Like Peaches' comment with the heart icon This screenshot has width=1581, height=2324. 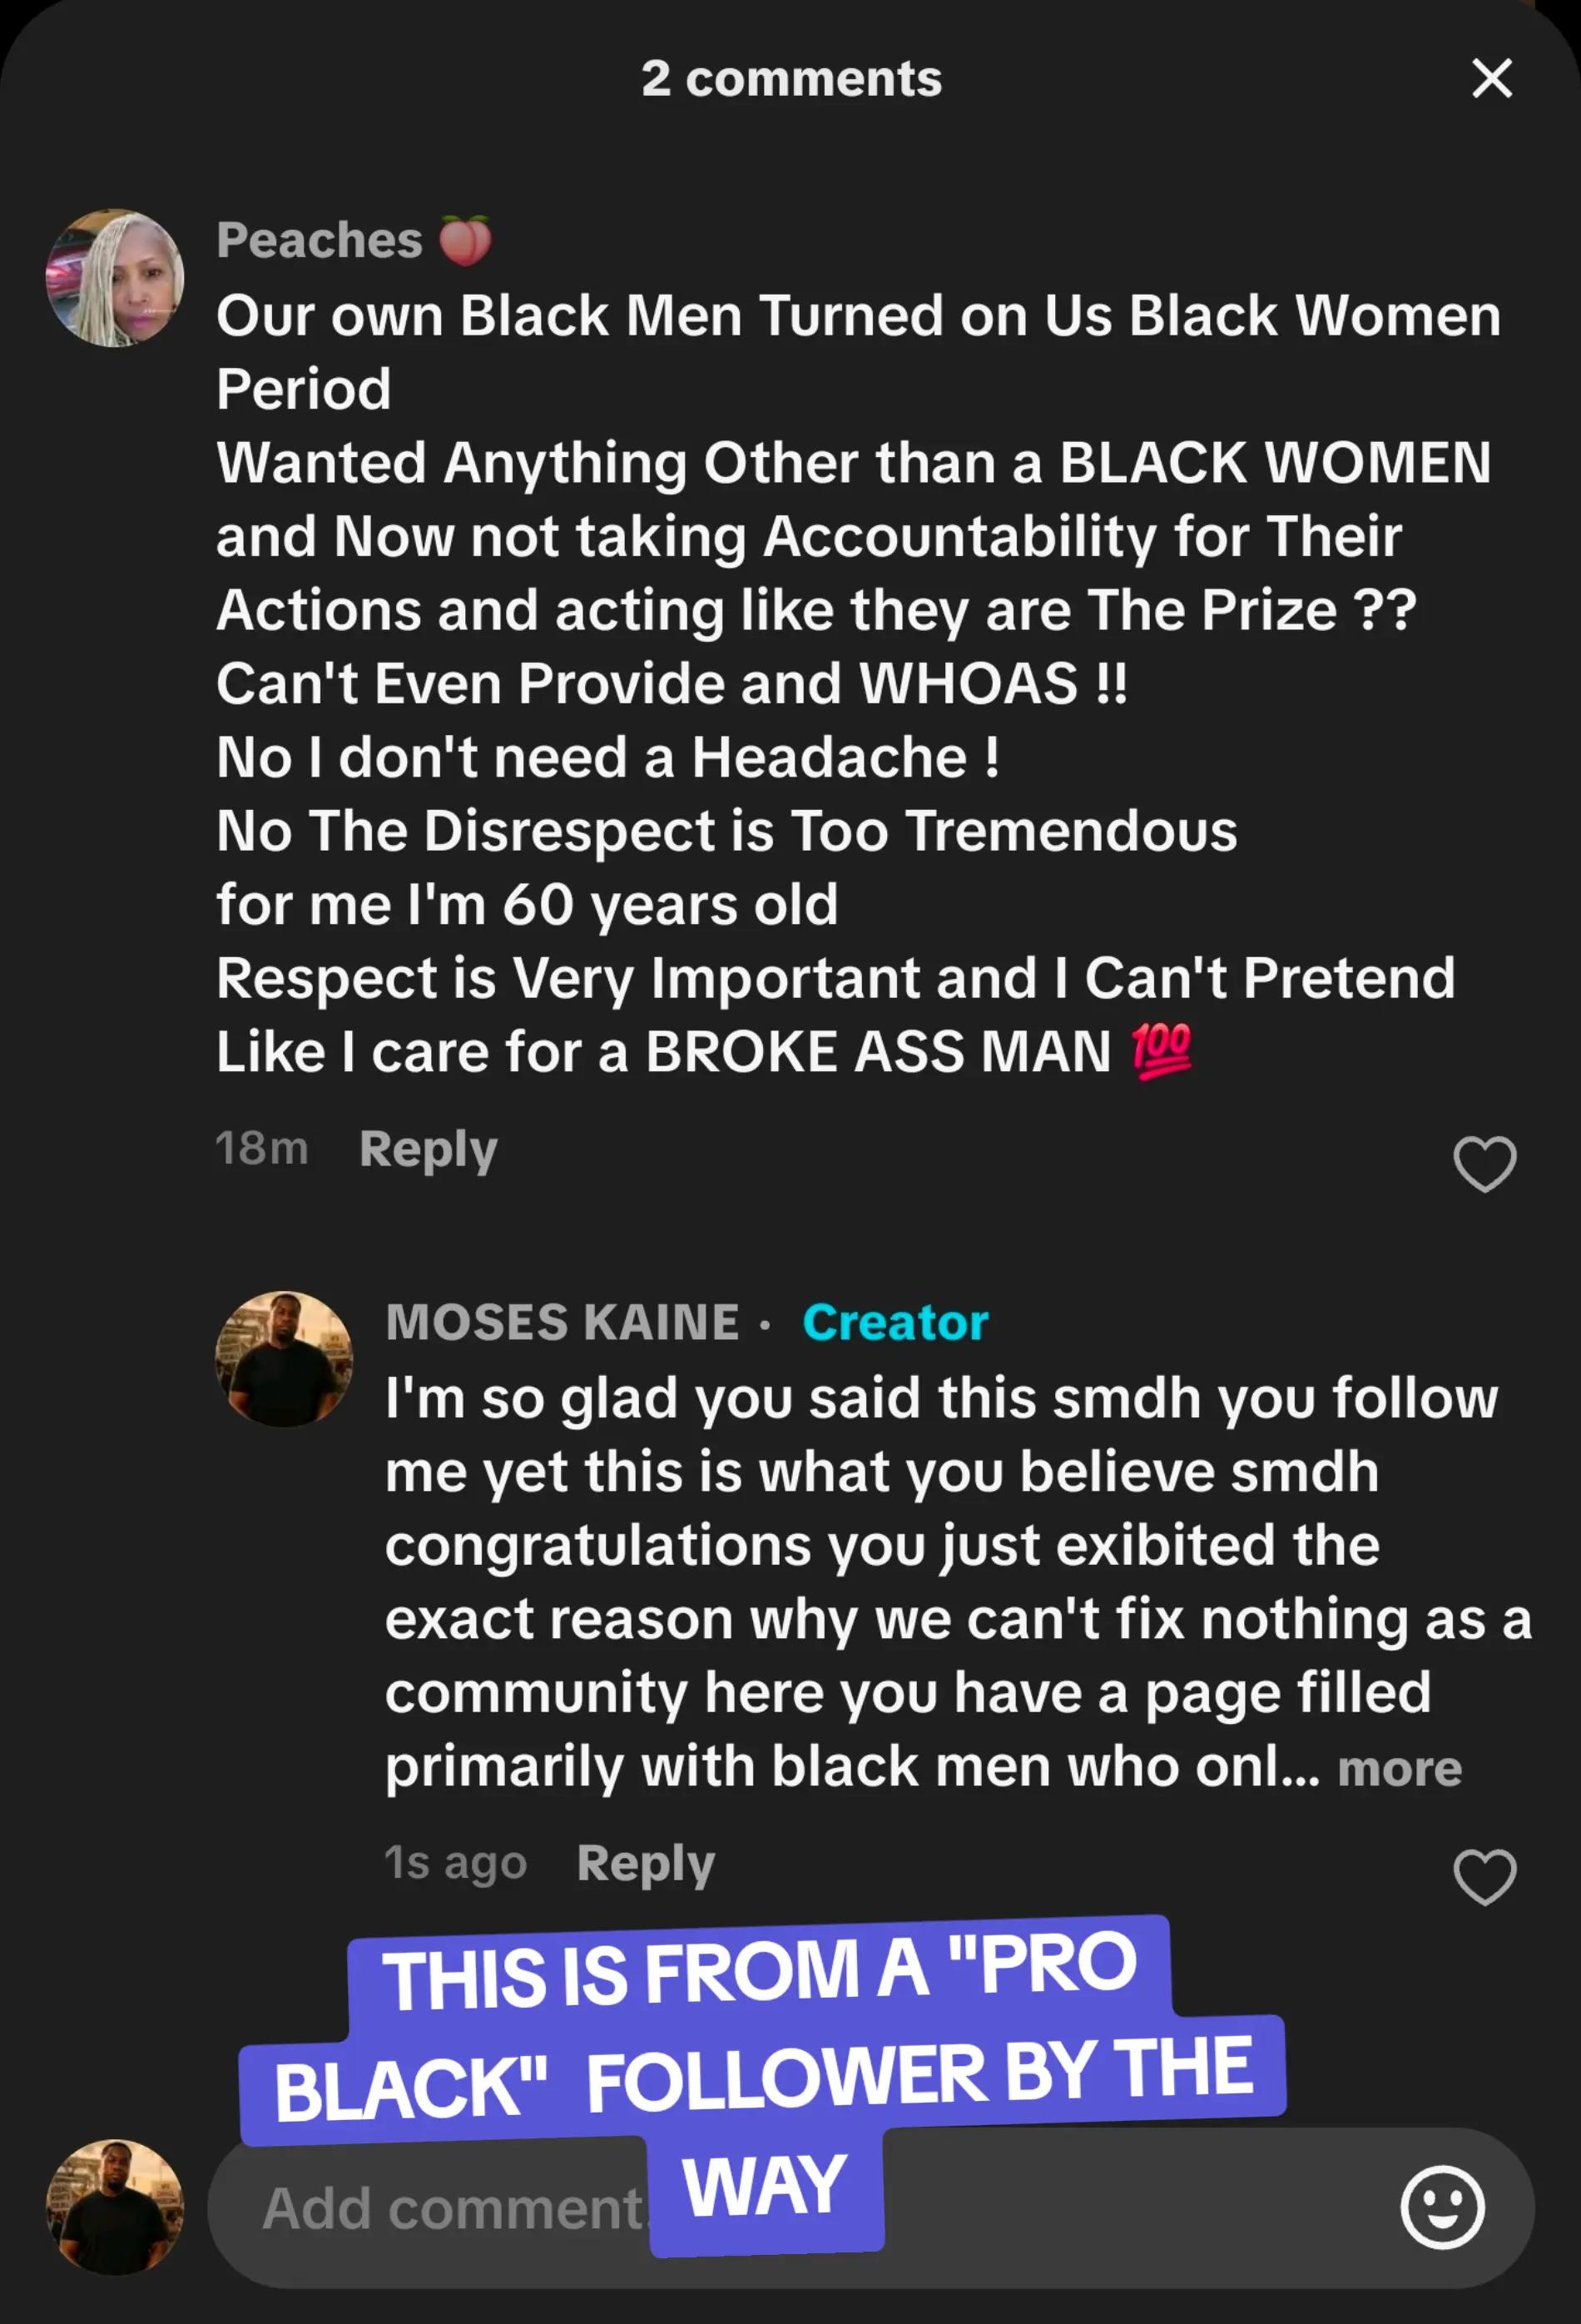pyautogui.click(x=1484, y=1164)
